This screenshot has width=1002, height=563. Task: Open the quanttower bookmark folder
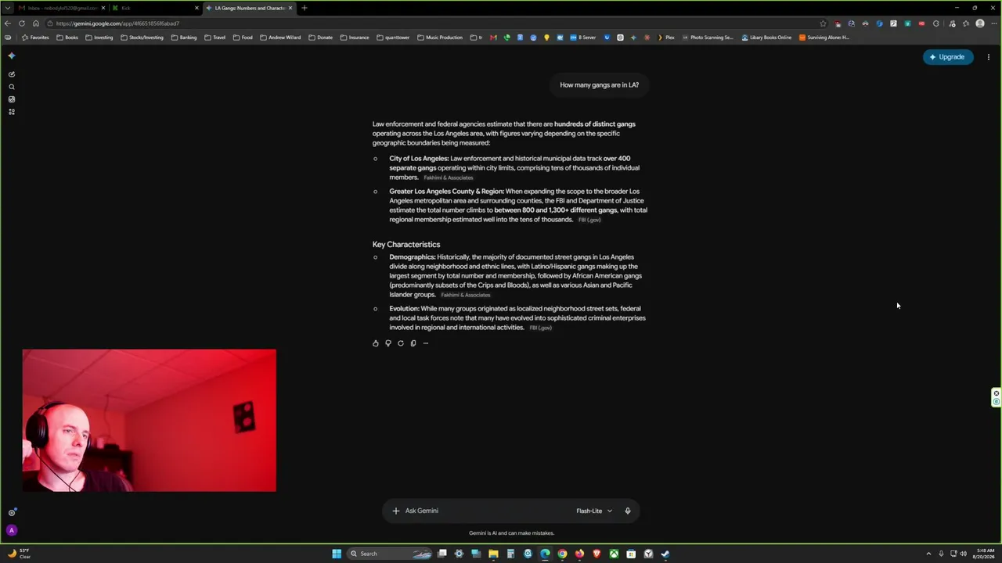pyautogui.click(x=393, y=38)
